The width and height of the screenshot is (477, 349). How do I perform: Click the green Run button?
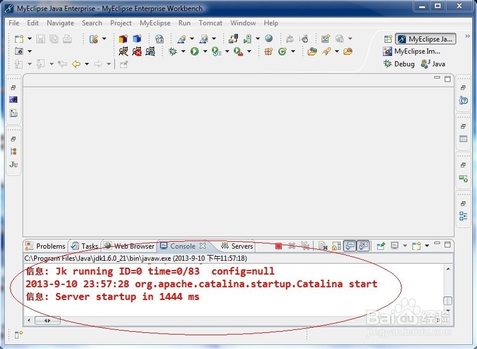(195, 51)
